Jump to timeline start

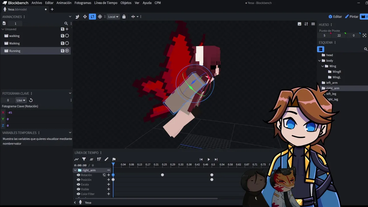(x=201, y=160)
